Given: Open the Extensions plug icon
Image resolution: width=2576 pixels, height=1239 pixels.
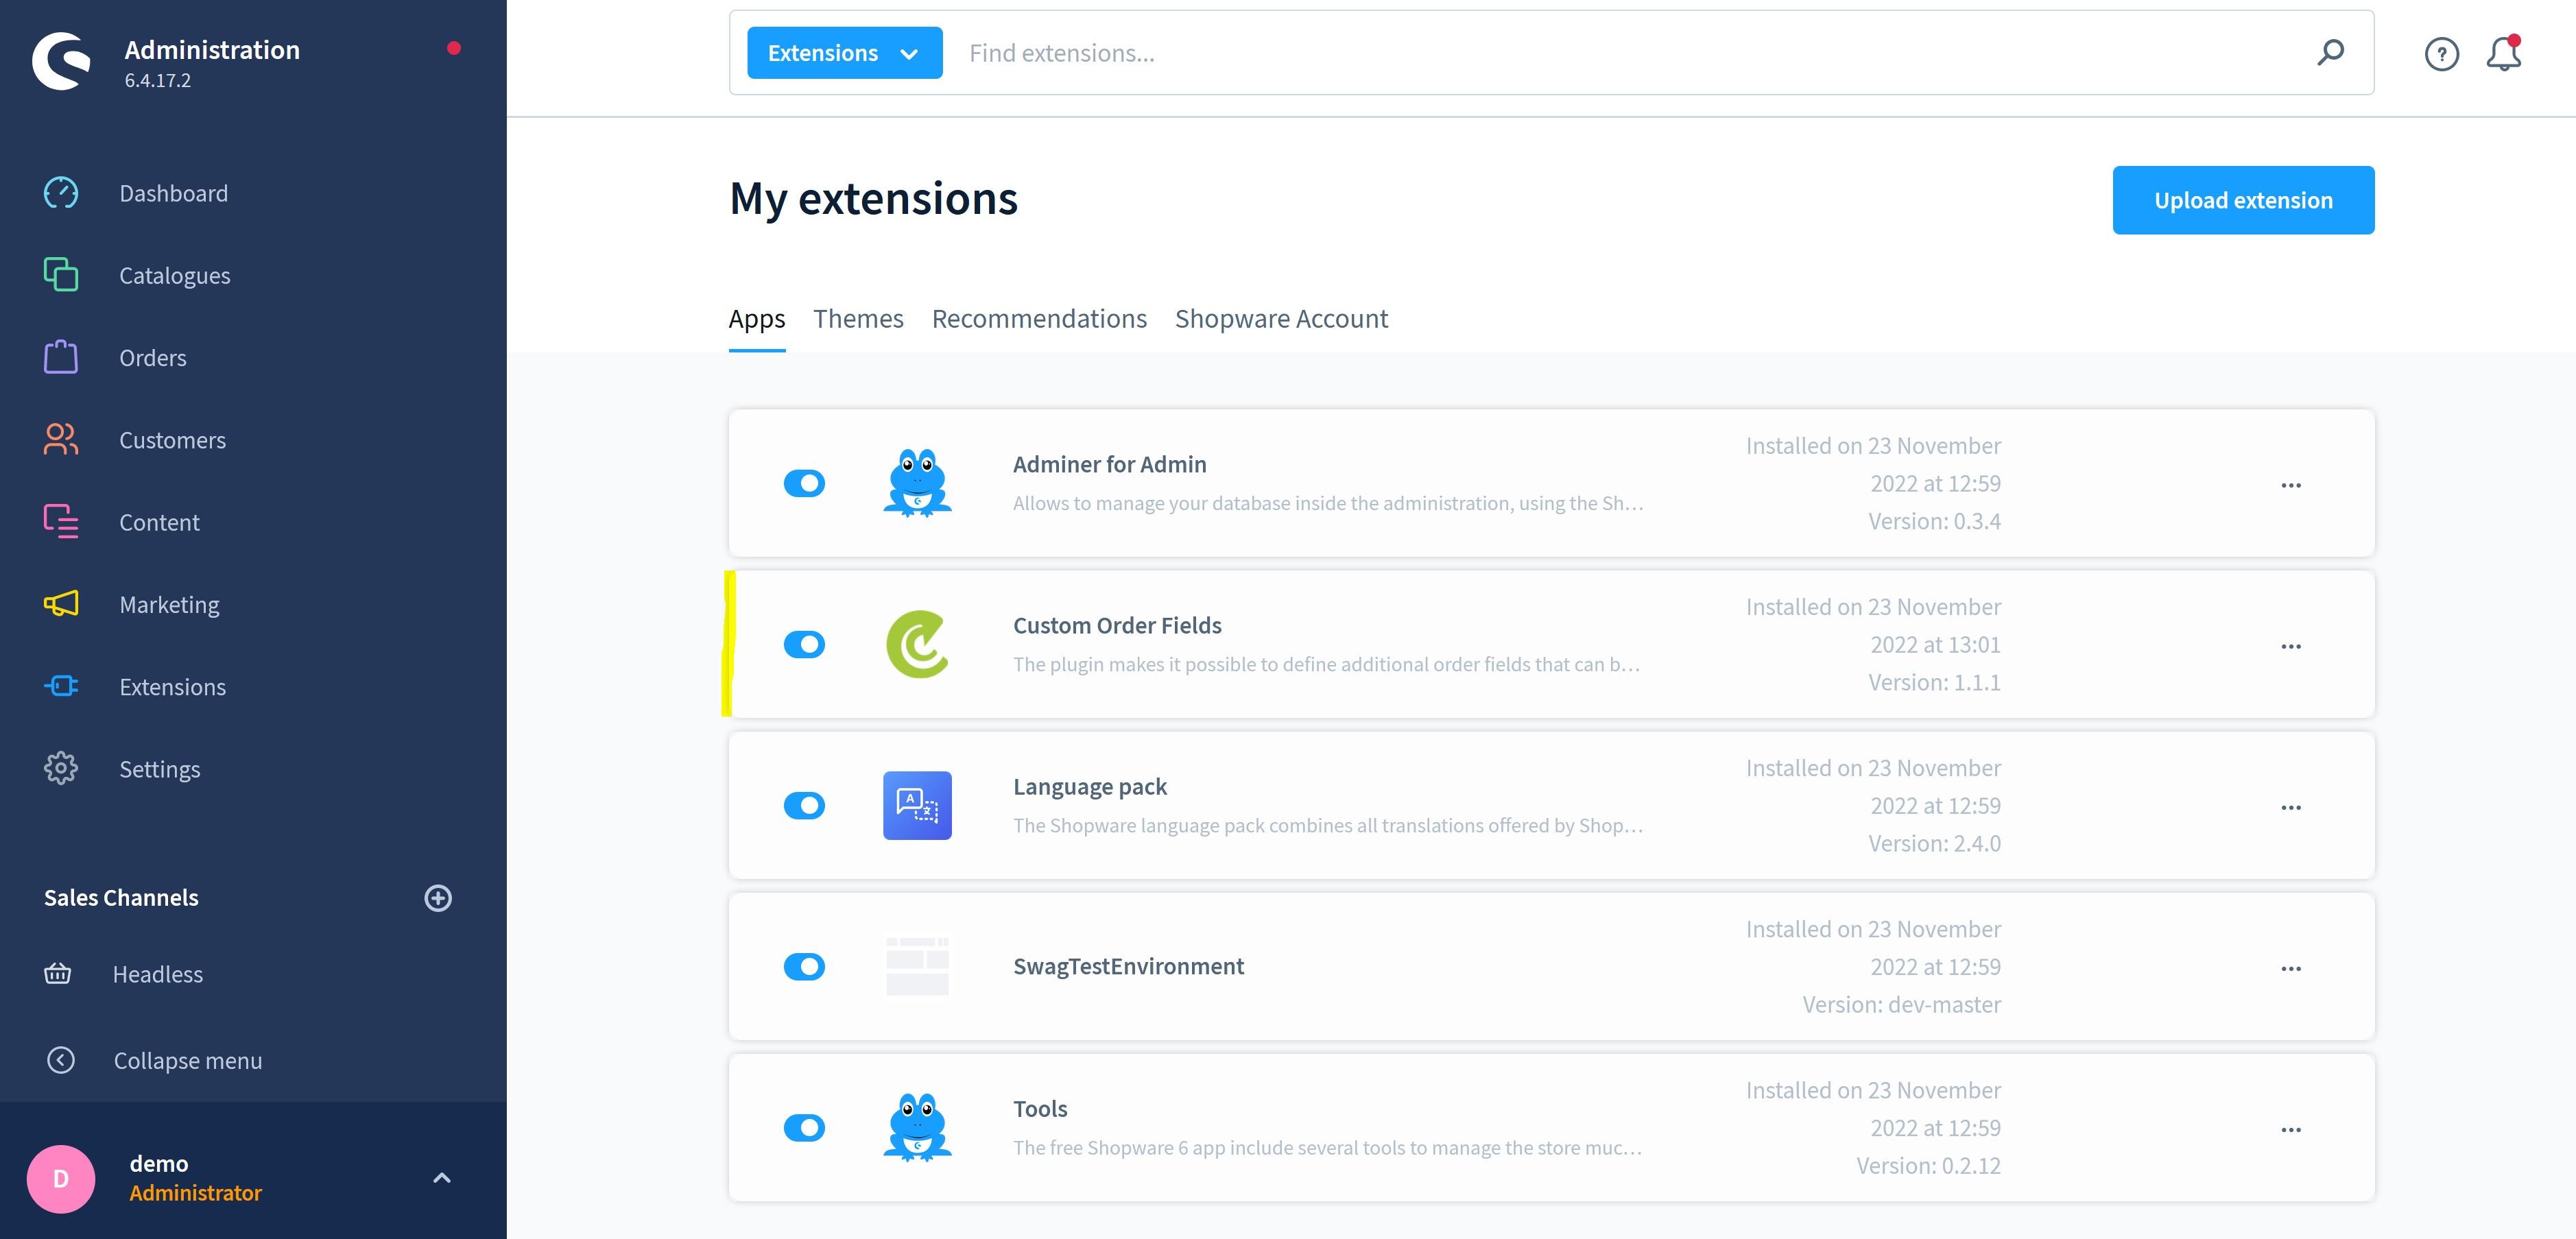Looking at the screenshot, I should pyautogui.click(x=61, y=686).
